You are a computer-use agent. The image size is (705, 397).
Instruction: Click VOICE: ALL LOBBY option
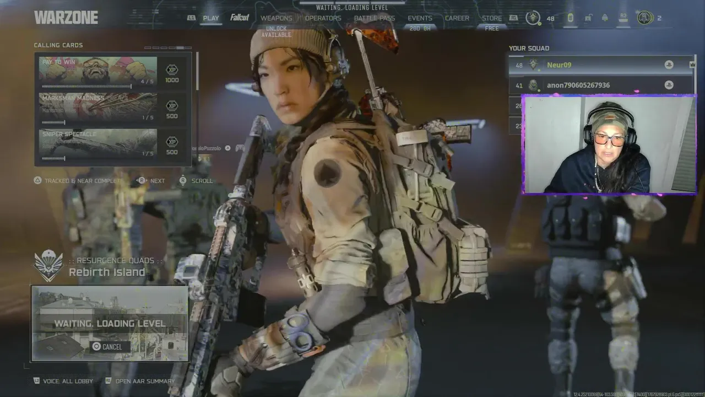(x=68, y=381)
